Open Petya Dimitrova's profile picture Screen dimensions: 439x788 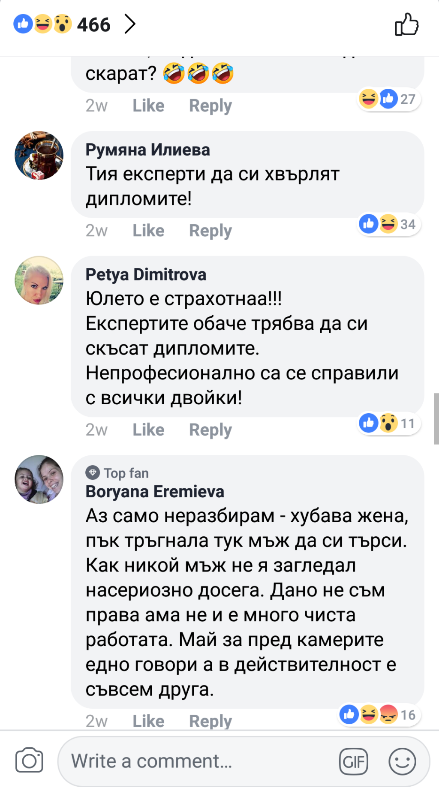pos(39,280)
